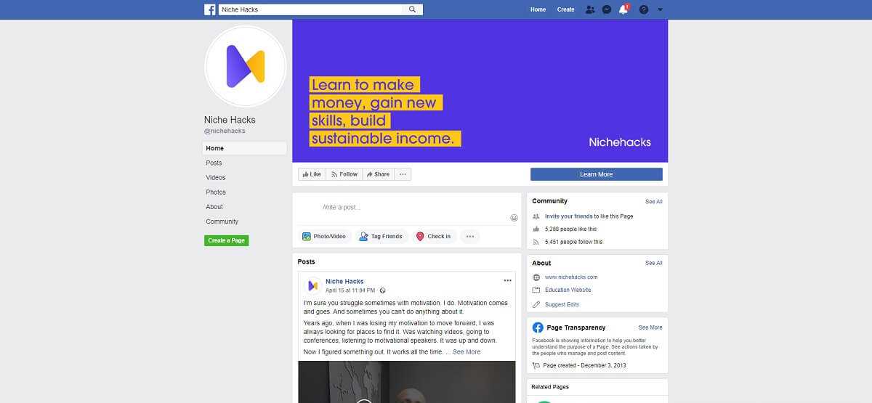872x403 pixels.
Task: Click the Check in button
Action: (433, 236)
